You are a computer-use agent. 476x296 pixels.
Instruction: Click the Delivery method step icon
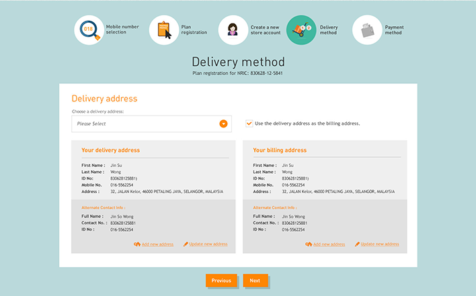pyautogui.click(x=301, y=30)
